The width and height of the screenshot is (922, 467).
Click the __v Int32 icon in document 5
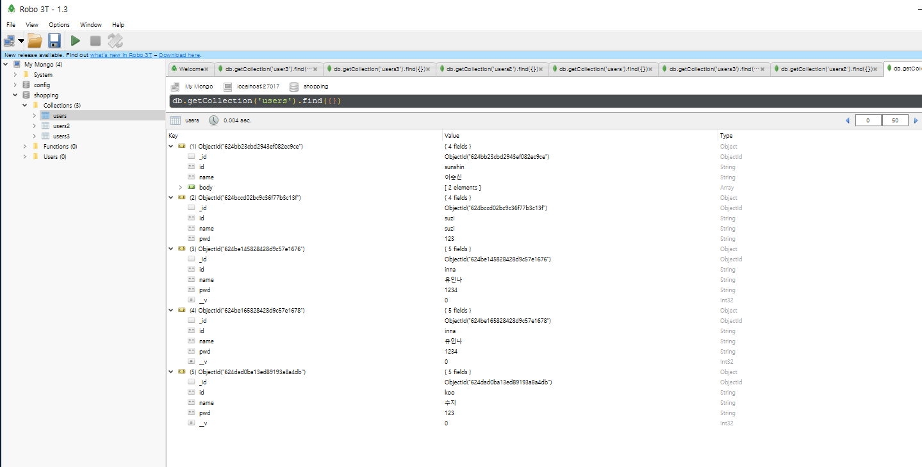coord(191,423)
